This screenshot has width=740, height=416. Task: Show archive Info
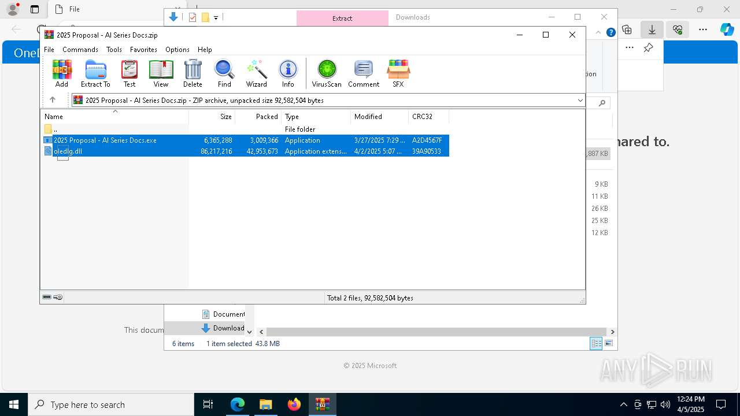pos(288,73)
